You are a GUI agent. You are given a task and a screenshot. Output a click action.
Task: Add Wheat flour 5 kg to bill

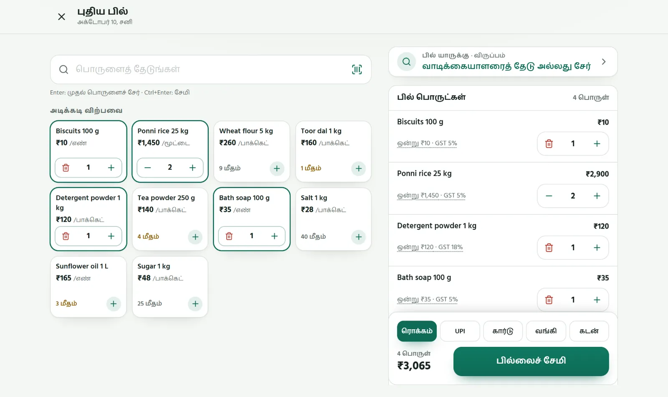[277, 168]
